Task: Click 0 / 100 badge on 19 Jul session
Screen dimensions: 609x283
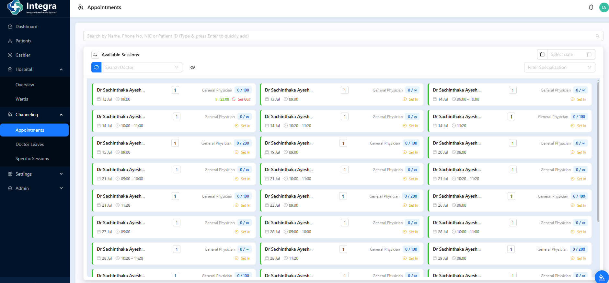Action: point(411,143)
